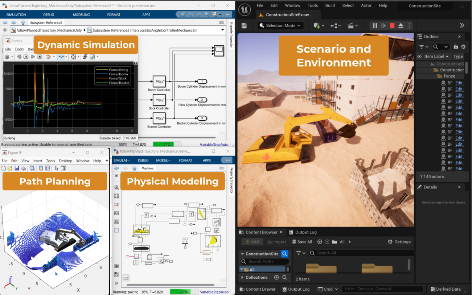The width and height of the screenshot is (472, 295).
Task: Click the Enter Console Command field
Action: point(382,289)
